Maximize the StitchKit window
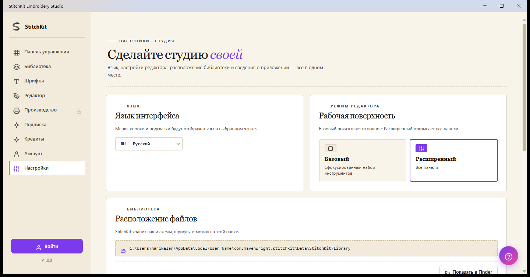Image resolution: width=530 pixels, height=277 pixels. 502,6
